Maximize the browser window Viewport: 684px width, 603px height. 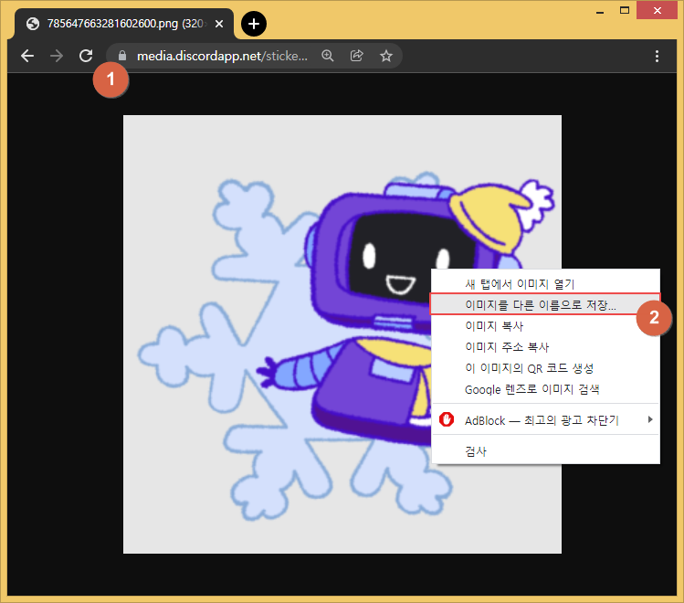coord(625,10)
